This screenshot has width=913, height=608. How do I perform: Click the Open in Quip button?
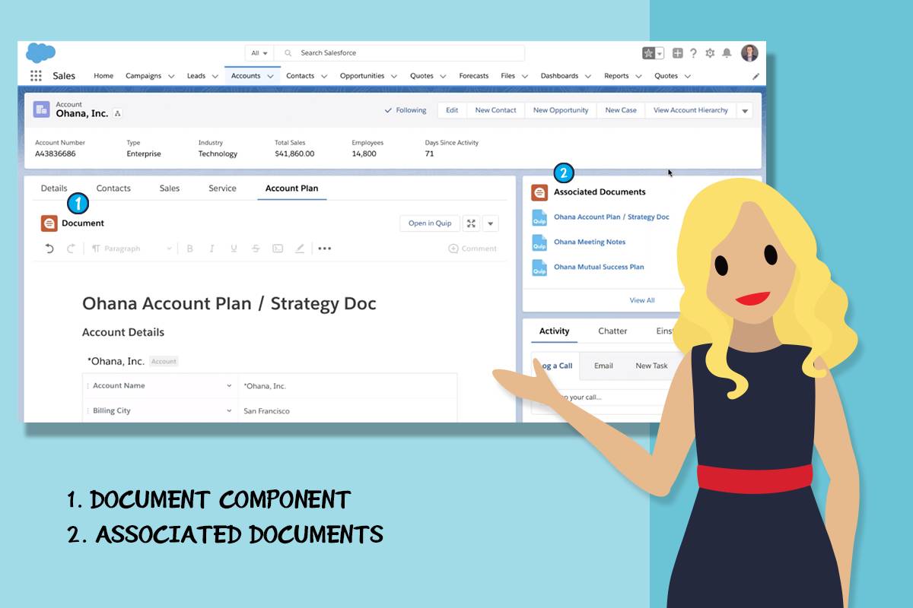point(430,223)
